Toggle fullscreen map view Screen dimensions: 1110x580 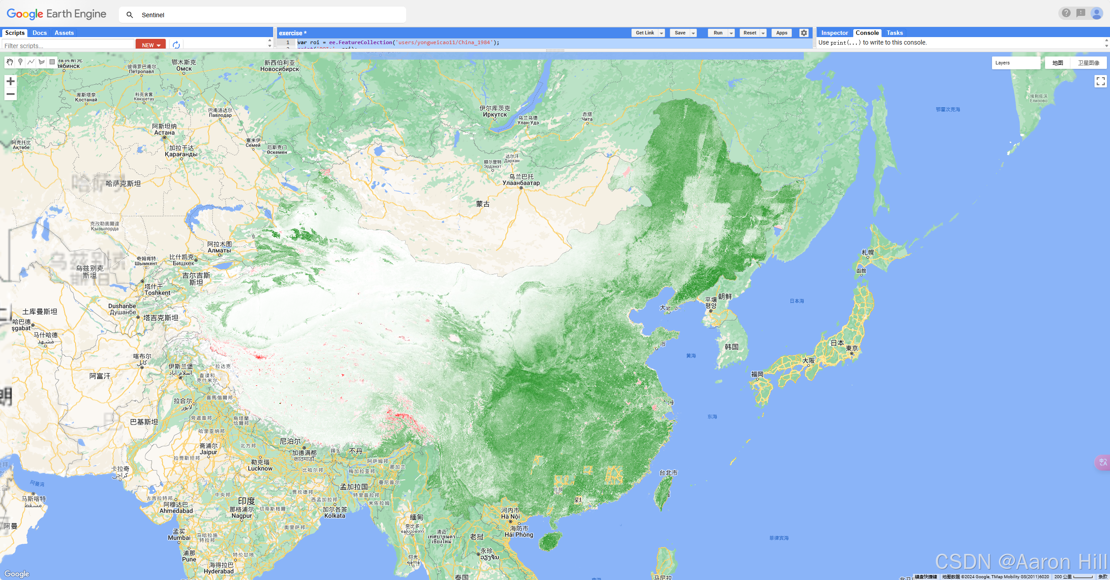(1100, 81)
